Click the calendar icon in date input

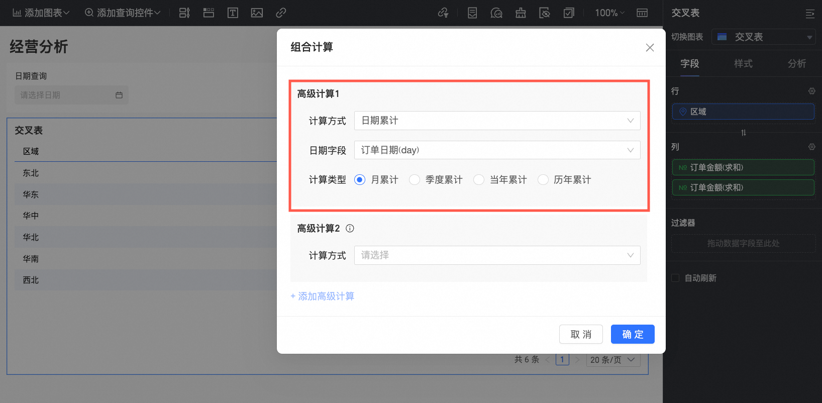tap(119, 95)
